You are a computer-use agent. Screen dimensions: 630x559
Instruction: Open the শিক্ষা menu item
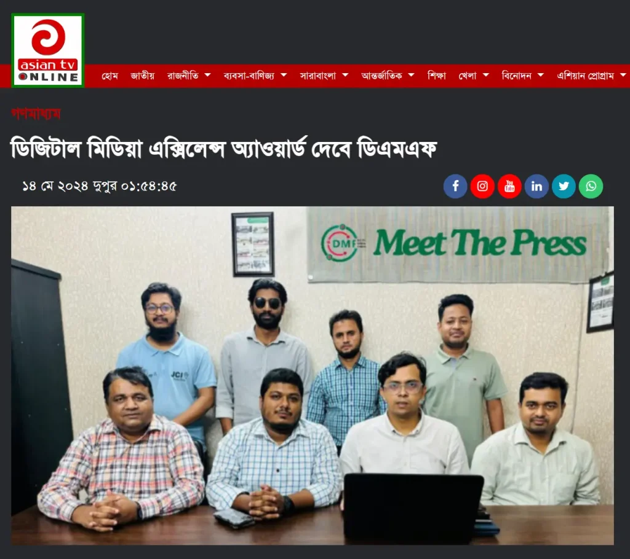(x=436, y=76)
